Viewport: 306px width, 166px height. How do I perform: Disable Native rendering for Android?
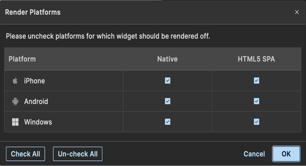(168, 101)
